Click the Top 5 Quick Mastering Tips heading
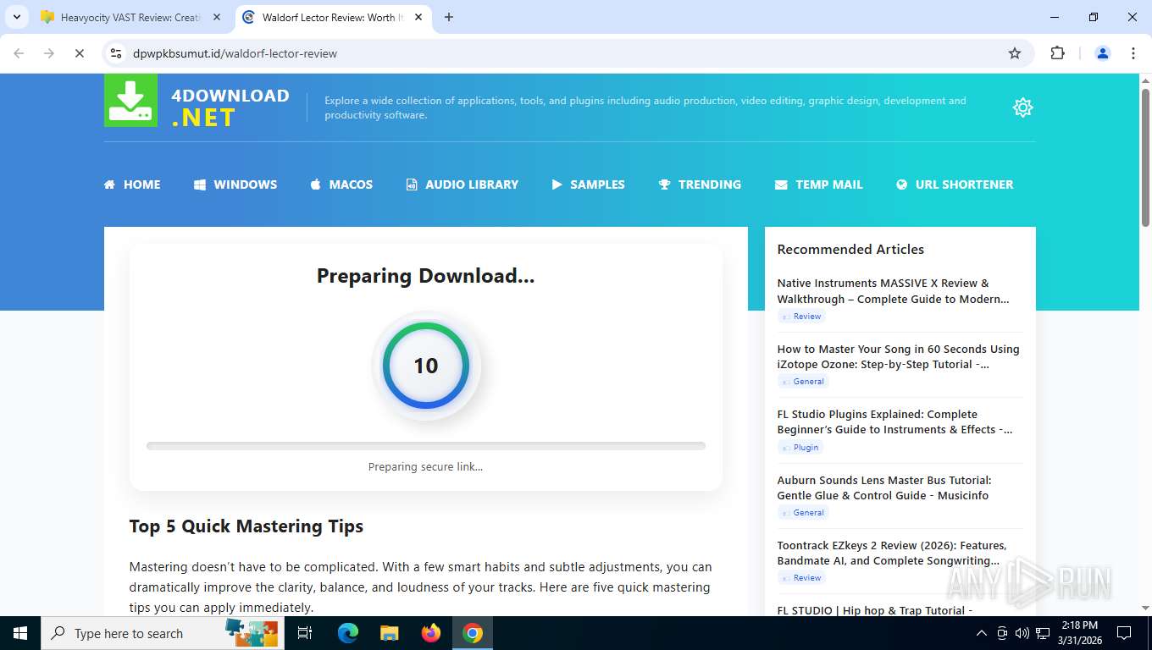The image size is (1152, 650). click(246, 526)
